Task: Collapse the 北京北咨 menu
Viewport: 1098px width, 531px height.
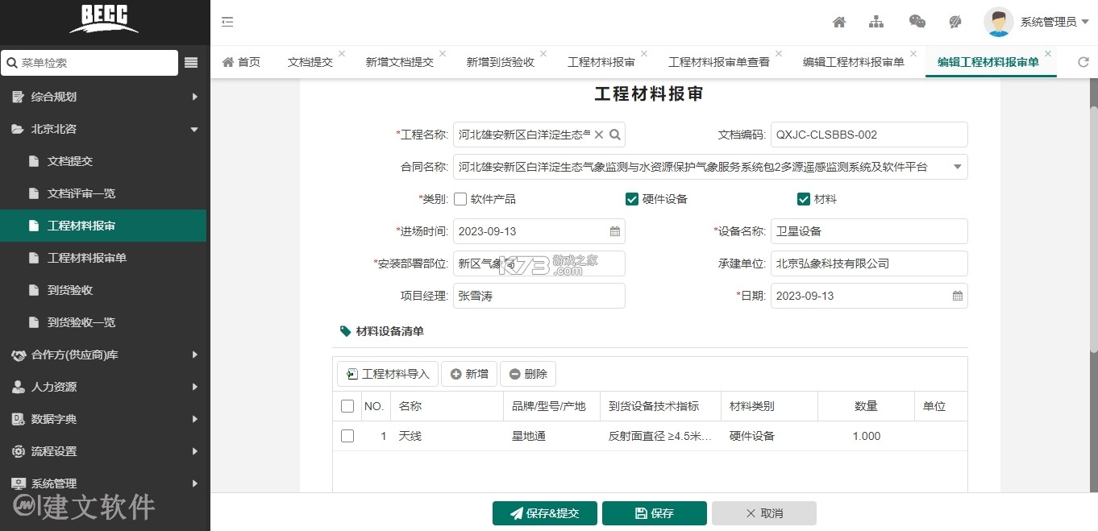Action: [x=194, y=129]
